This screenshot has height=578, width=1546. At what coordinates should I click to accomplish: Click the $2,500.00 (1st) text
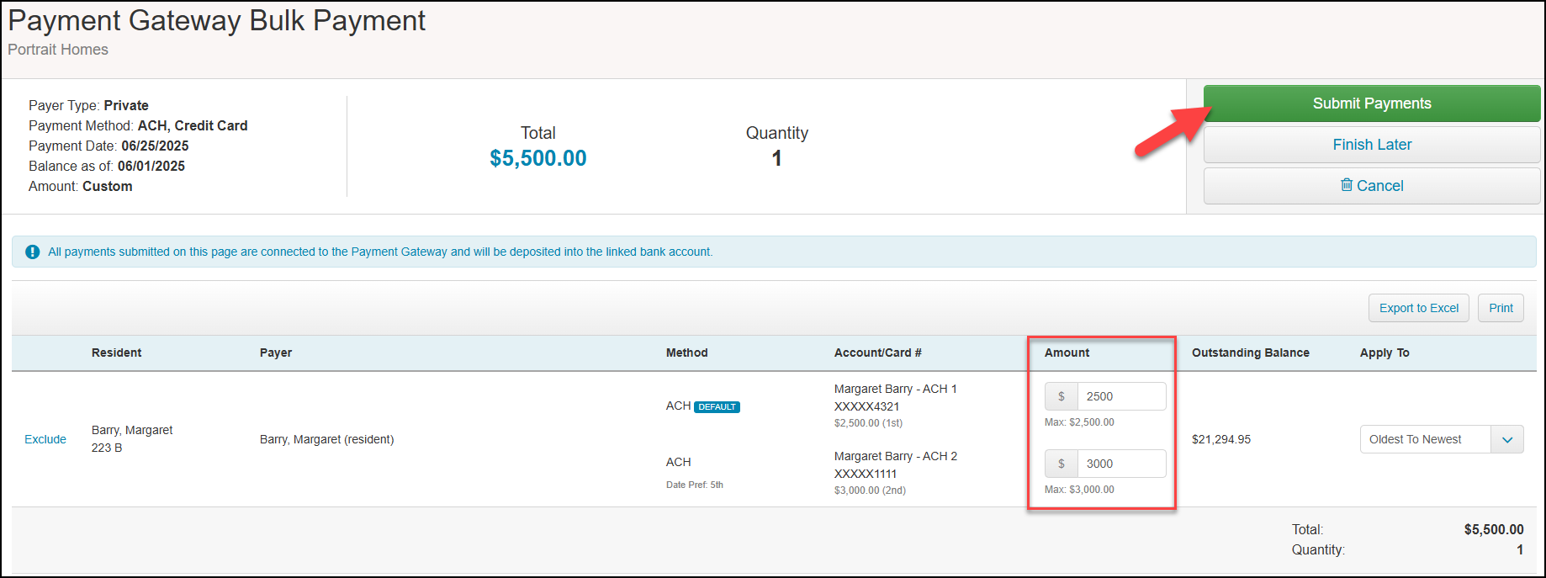[x=868, y=423]
